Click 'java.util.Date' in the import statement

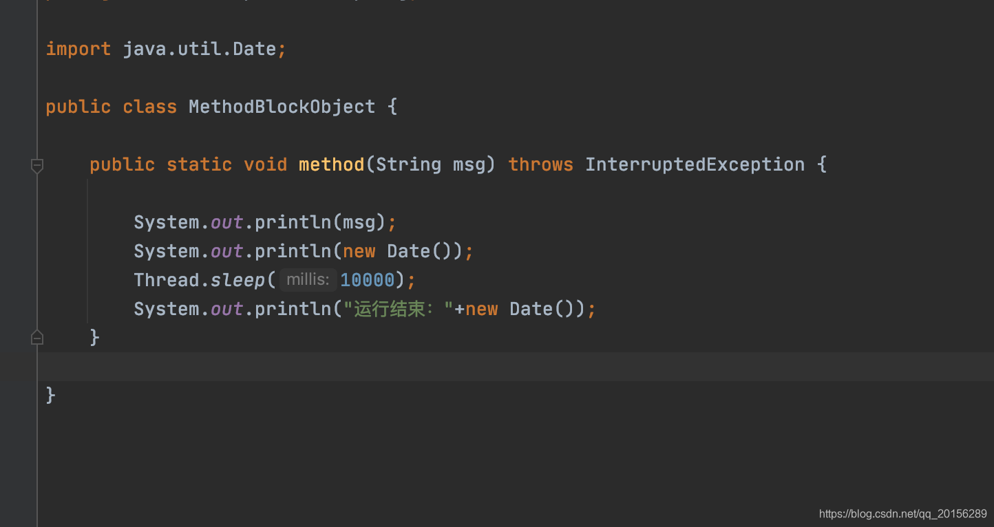[200, 49]
